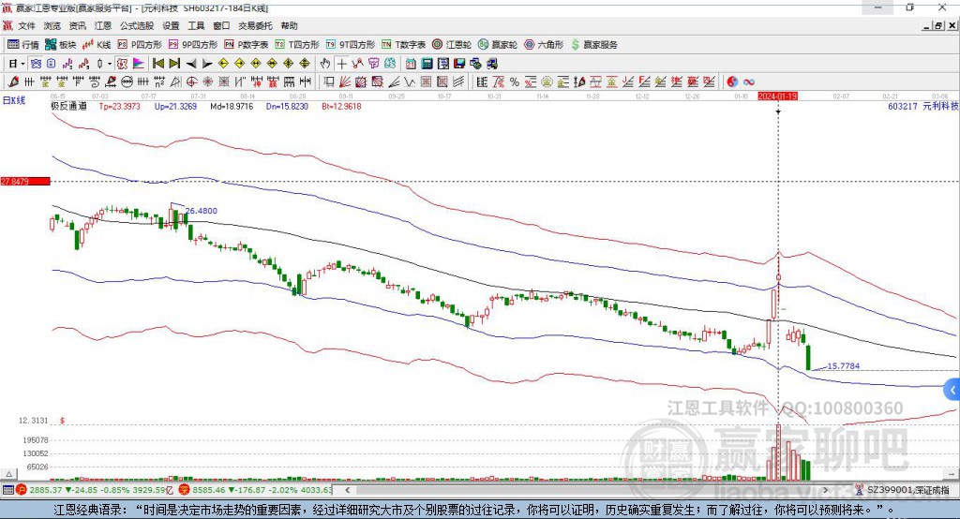Open the P四方形 tool
This screenshot has width=960, height=519.
click(x=140, y=45)
